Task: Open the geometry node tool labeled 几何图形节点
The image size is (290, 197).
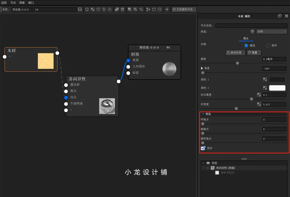Action: [184, 9]
